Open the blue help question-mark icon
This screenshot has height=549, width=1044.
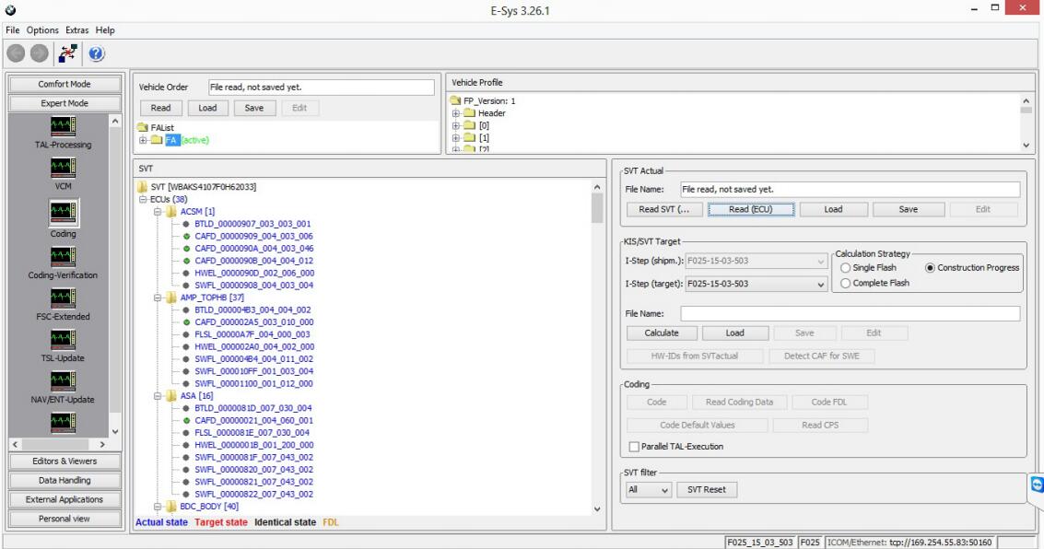(97, 53)
